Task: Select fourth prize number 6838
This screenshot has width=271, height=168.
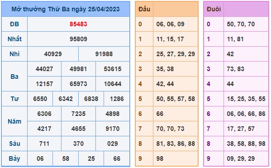Action: pos(91,99)
